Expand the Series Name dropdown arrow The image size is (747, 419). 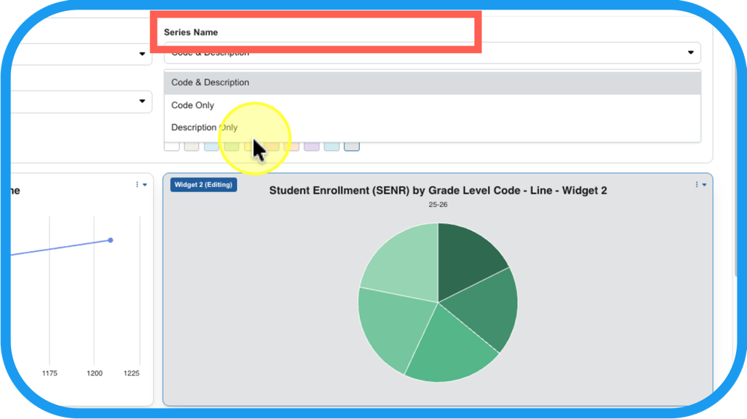point(690,53)
